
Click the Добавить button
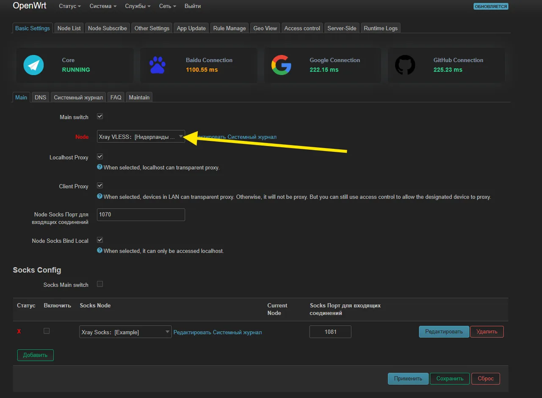tap(36, 355)
